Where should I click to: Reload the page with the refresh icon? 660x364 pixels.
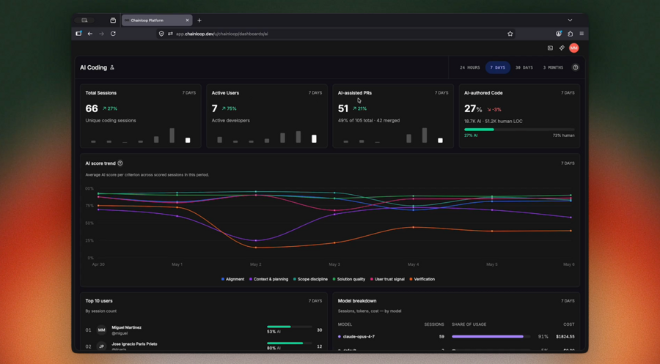(113, 34)
